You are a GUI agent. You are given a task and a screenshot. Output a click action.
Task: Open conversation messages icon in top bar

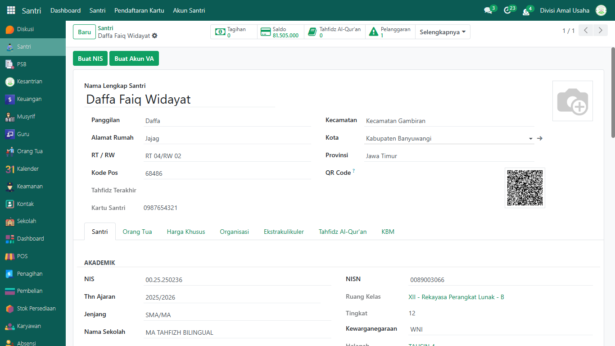(488, 10)
